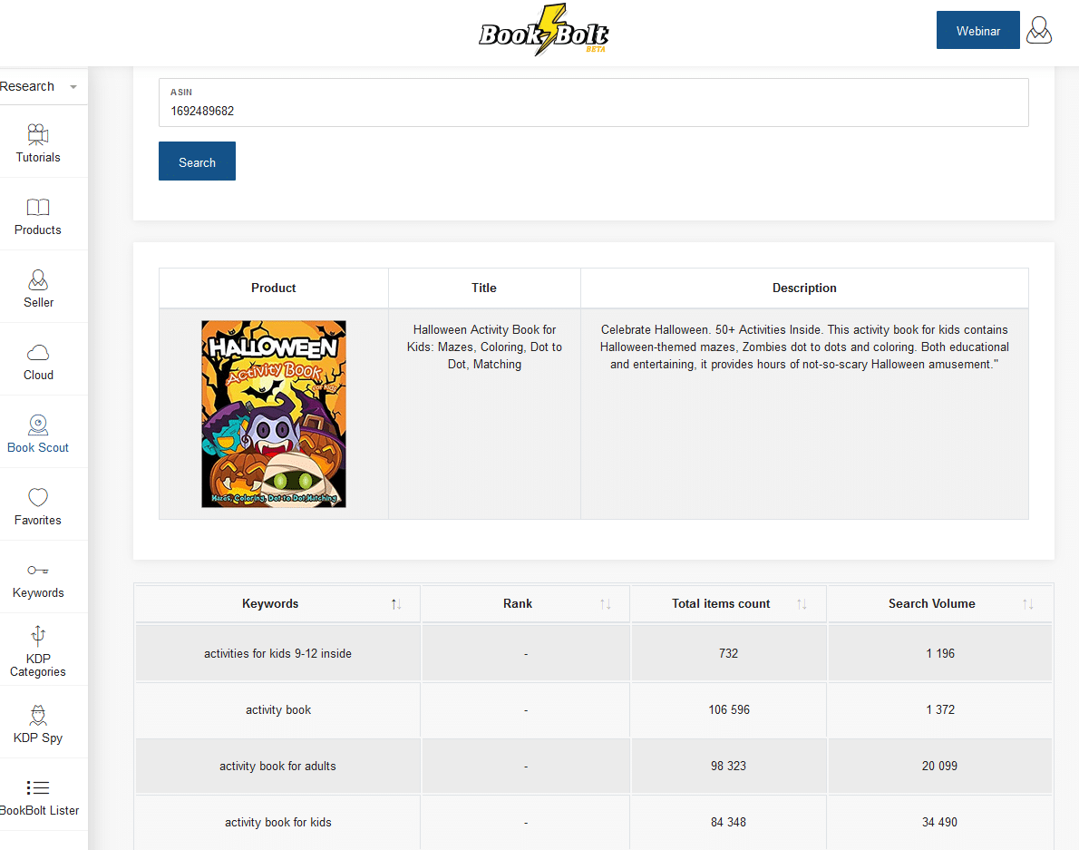1079x850 pixels.
Task: Open the Keywords key icon
Action: pyautogui.click(x=38, y=570)
